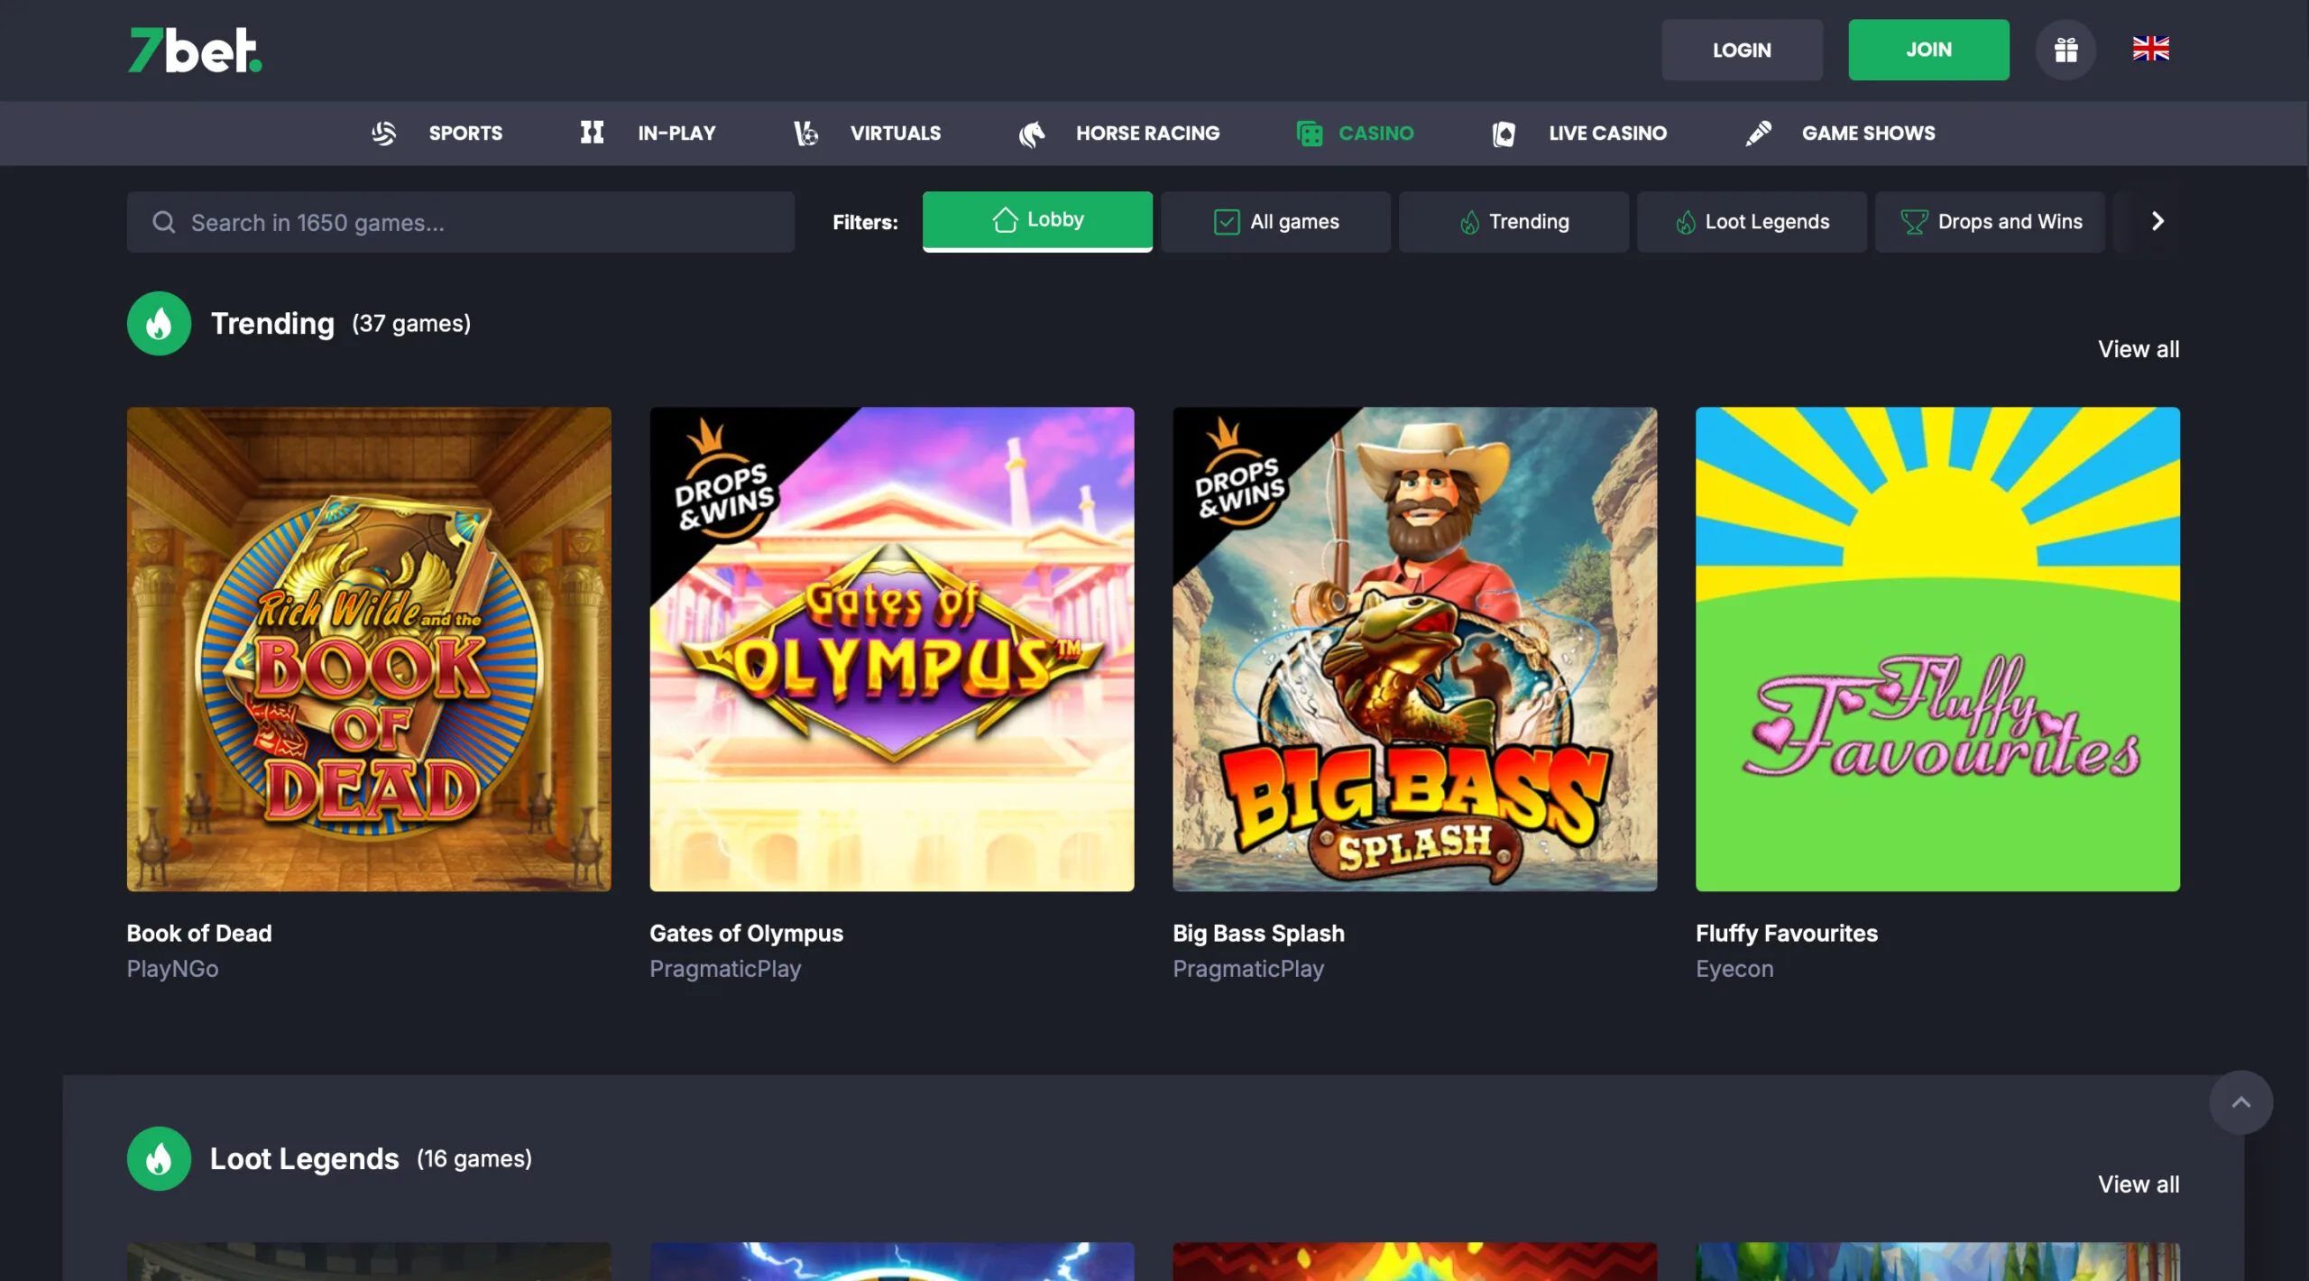Click the Horse Racing horse head icon

click(x=1034, y=133)
